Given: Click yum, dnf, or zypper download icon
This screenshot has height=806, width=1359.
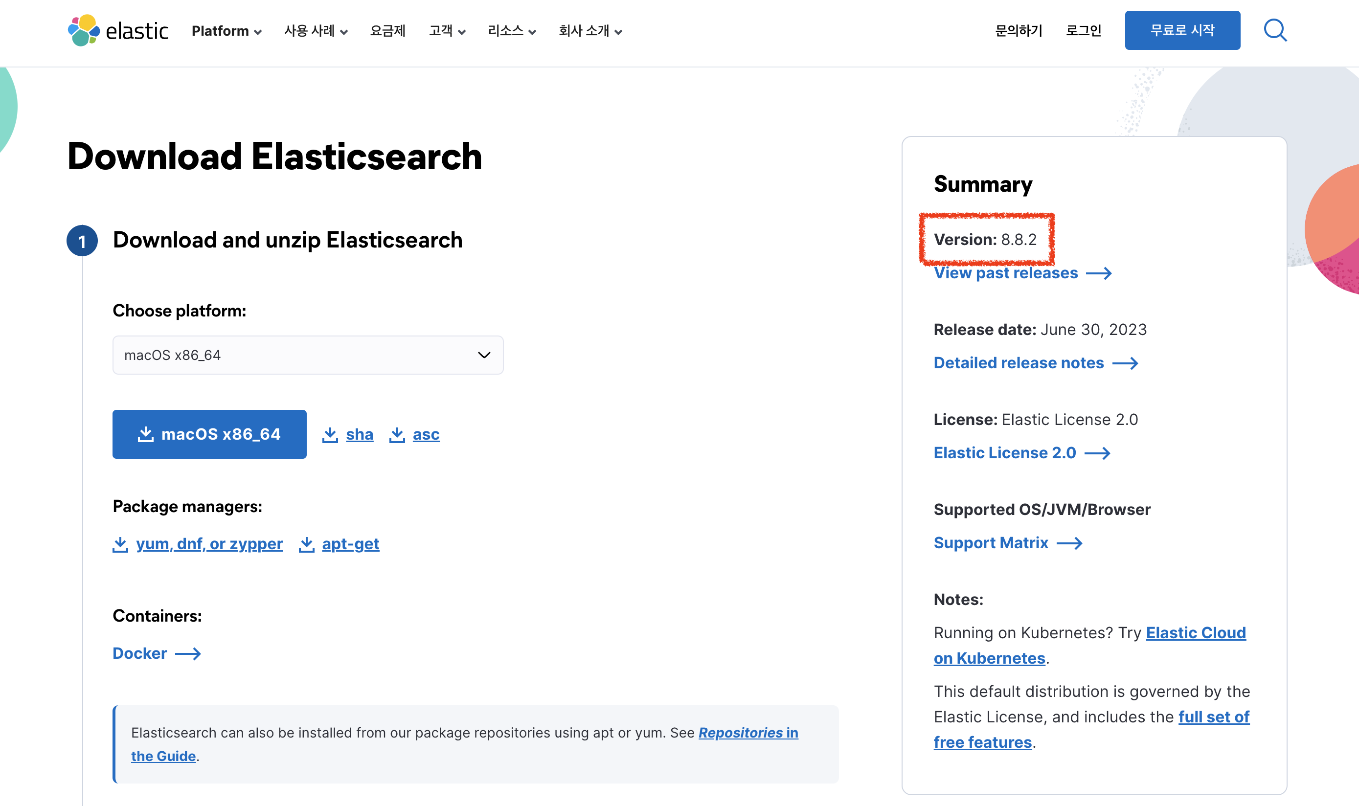Looking at the screenshot, I should 120,544.
